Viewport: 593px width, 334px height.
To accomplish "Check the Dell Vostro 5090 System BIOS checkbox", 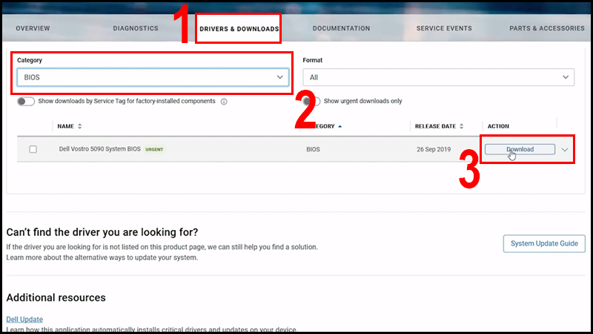I will [33, 149].
